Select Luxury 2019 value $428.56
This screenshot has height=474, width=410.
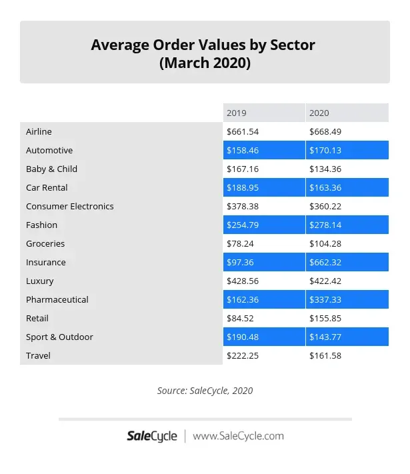pyautogui.click(x=243, y=281)
